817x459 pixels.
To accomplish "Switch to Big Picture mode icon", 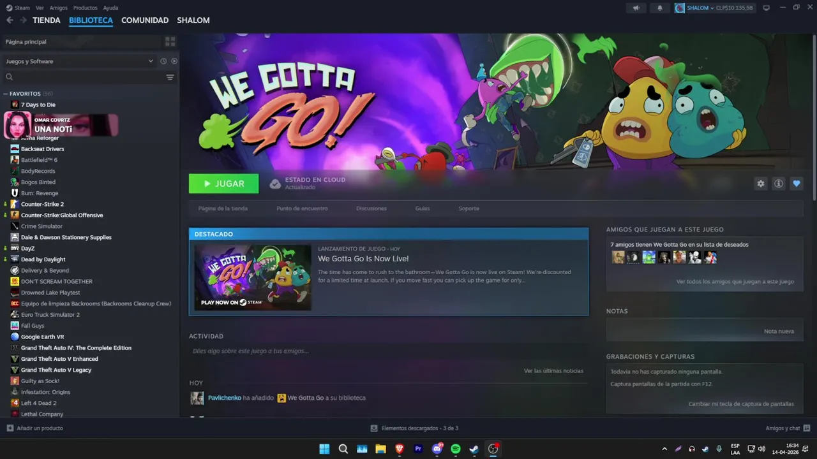I will [766, 8].
